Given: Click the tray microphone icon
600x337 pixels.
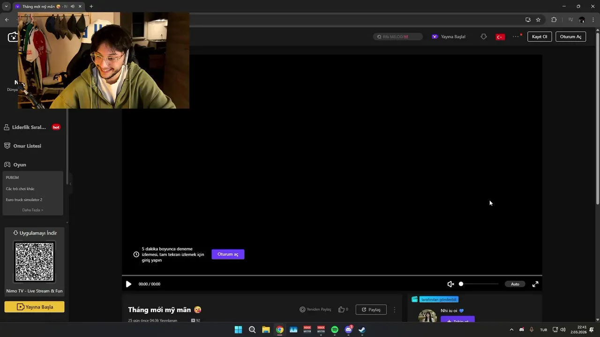Looking at the screenshot, I should 532,330.
